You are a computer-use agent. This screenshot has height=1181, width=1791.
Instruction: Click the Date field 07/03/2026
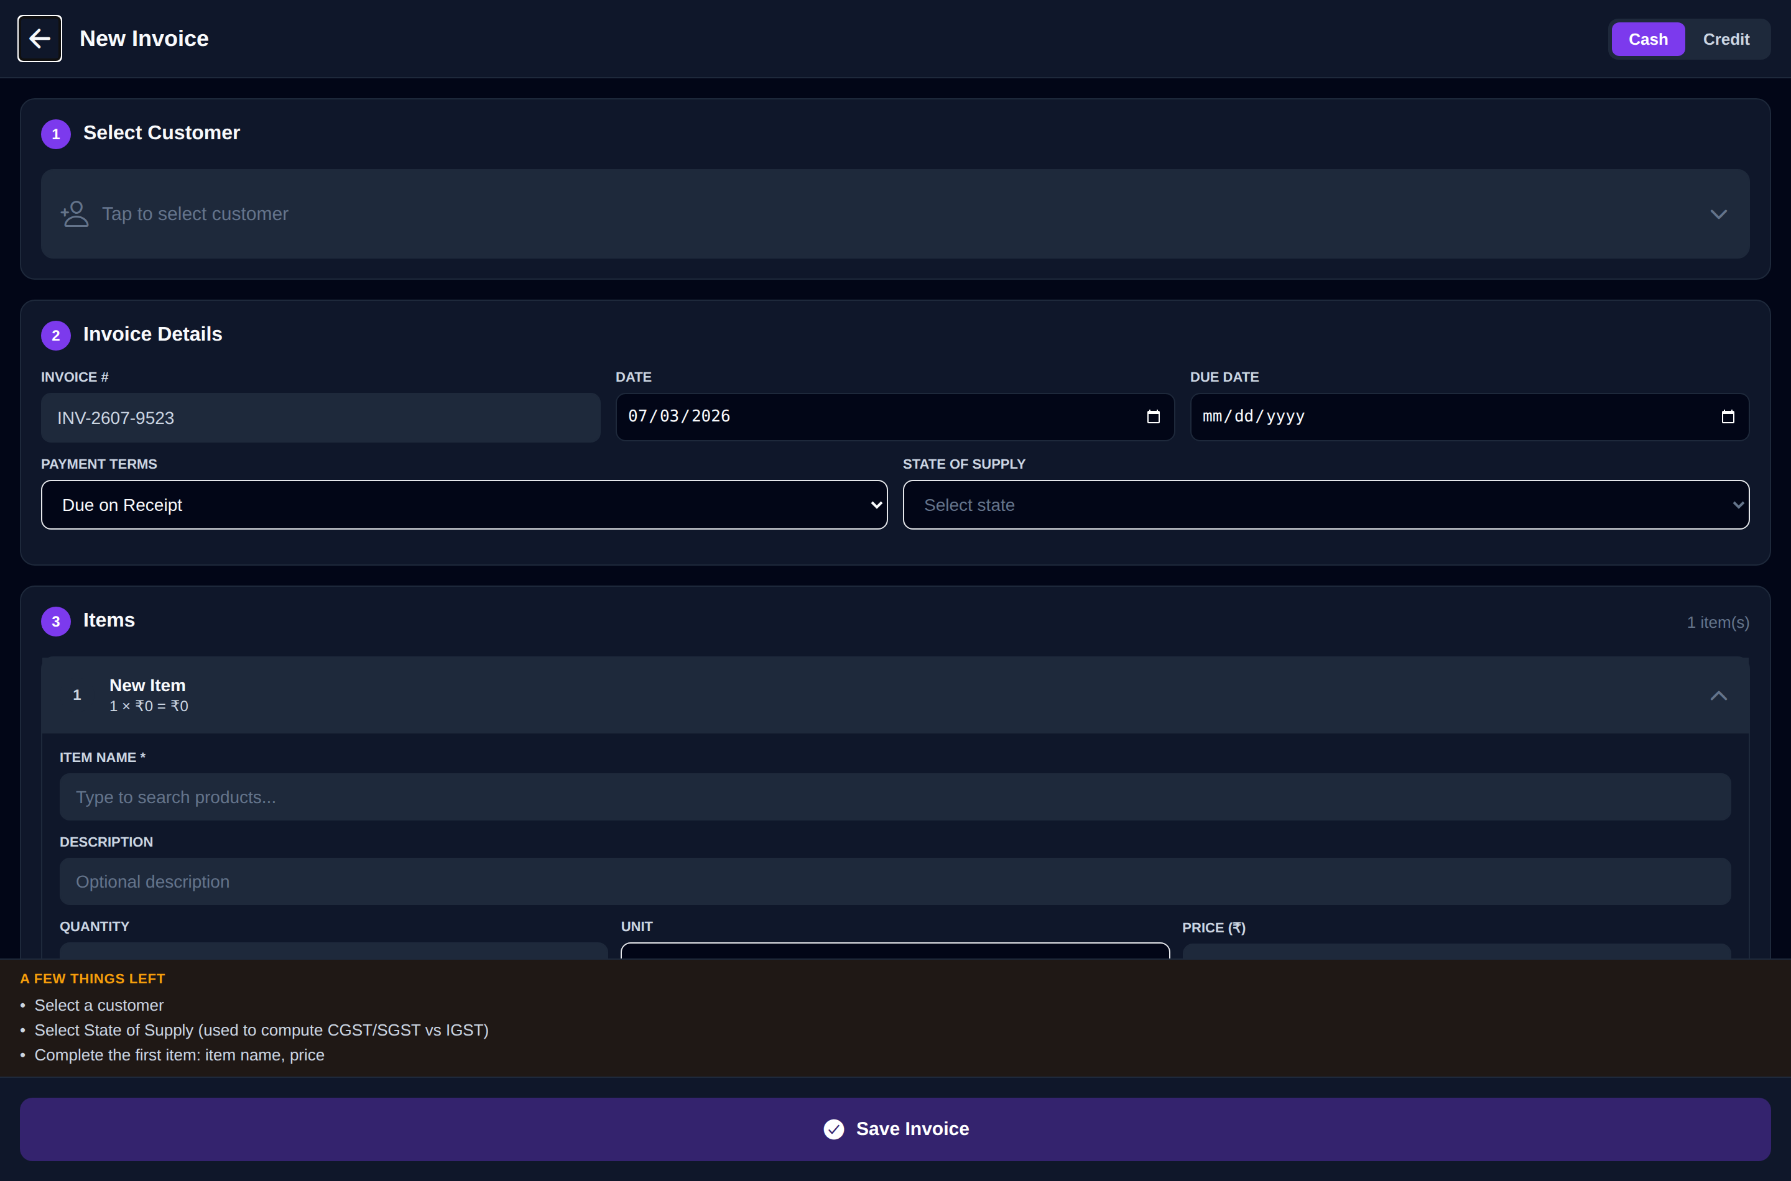(895, 416)
